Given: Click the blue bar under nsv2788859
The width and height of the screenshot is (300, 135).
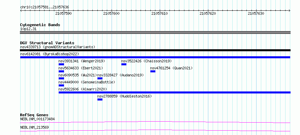Looking at the screenshot, I should [100, 99].
